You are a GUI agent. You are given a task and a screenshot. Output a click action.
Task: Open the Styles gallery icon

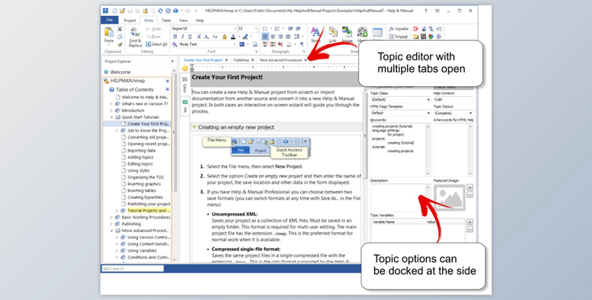315,32
